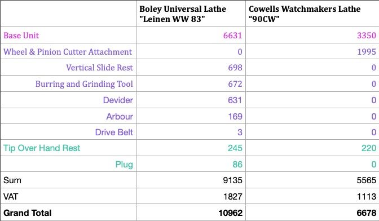Click Cowells VAT value 1113

pyautogui.click(x=367, y=197)
